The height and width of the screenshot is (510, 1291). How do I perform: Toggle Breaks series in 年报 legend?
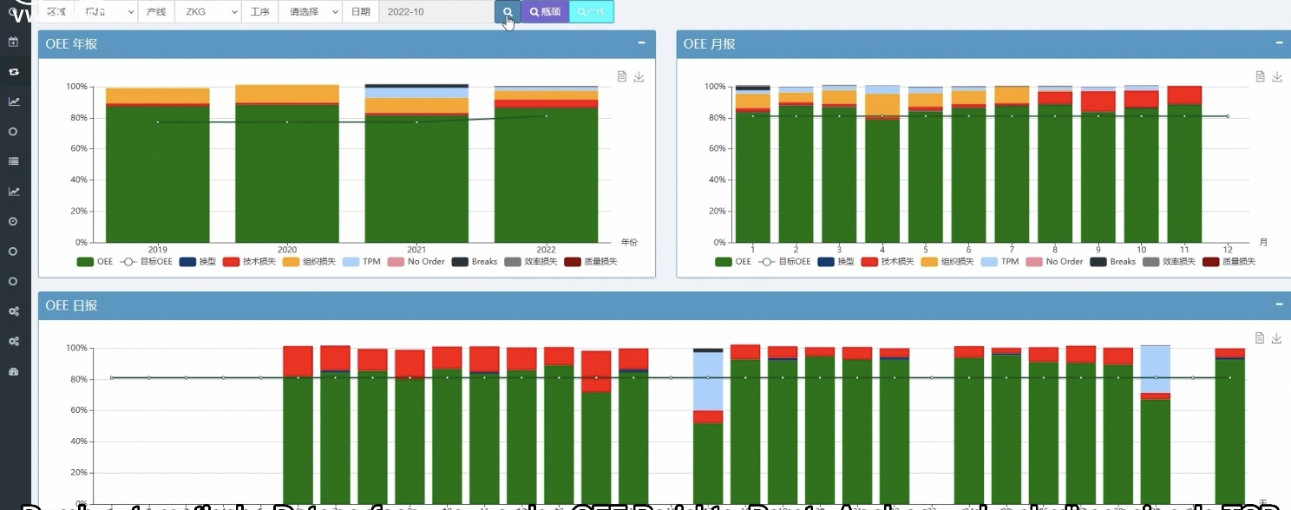475,261
